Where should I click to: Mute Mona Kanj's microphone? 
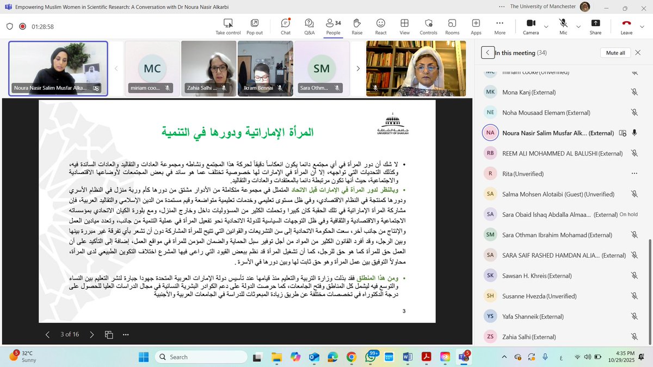coord(633,92)
